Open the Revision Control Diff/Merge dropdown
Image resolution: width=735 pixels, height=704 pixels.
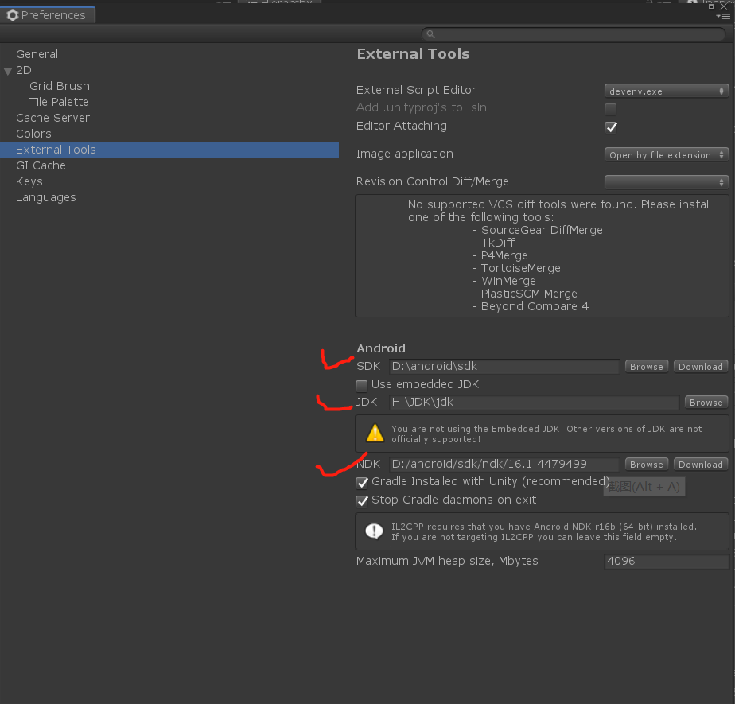pos(667,181)
